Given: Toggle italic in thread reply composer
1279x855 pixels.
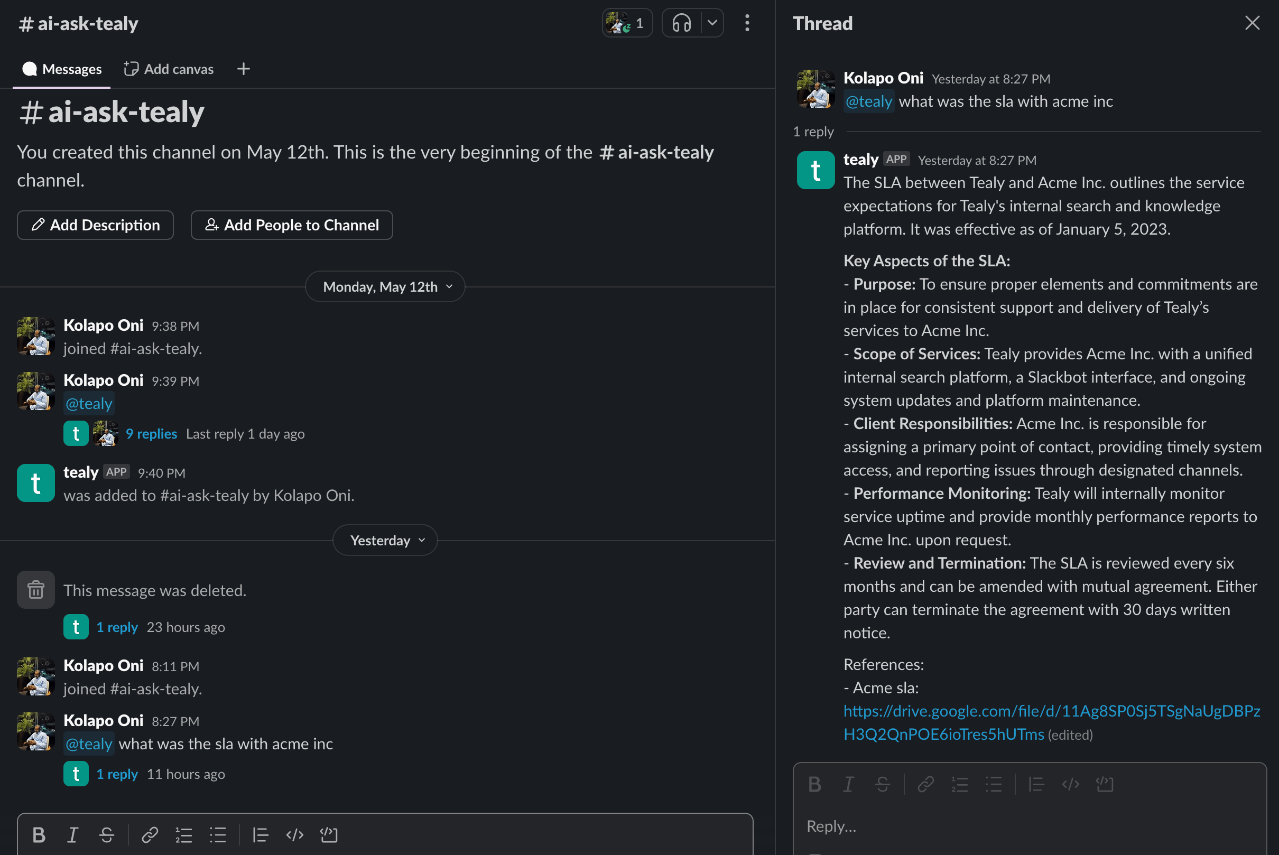Looking at the screenshot, I should pyautogui.click(x=849, y=784).
